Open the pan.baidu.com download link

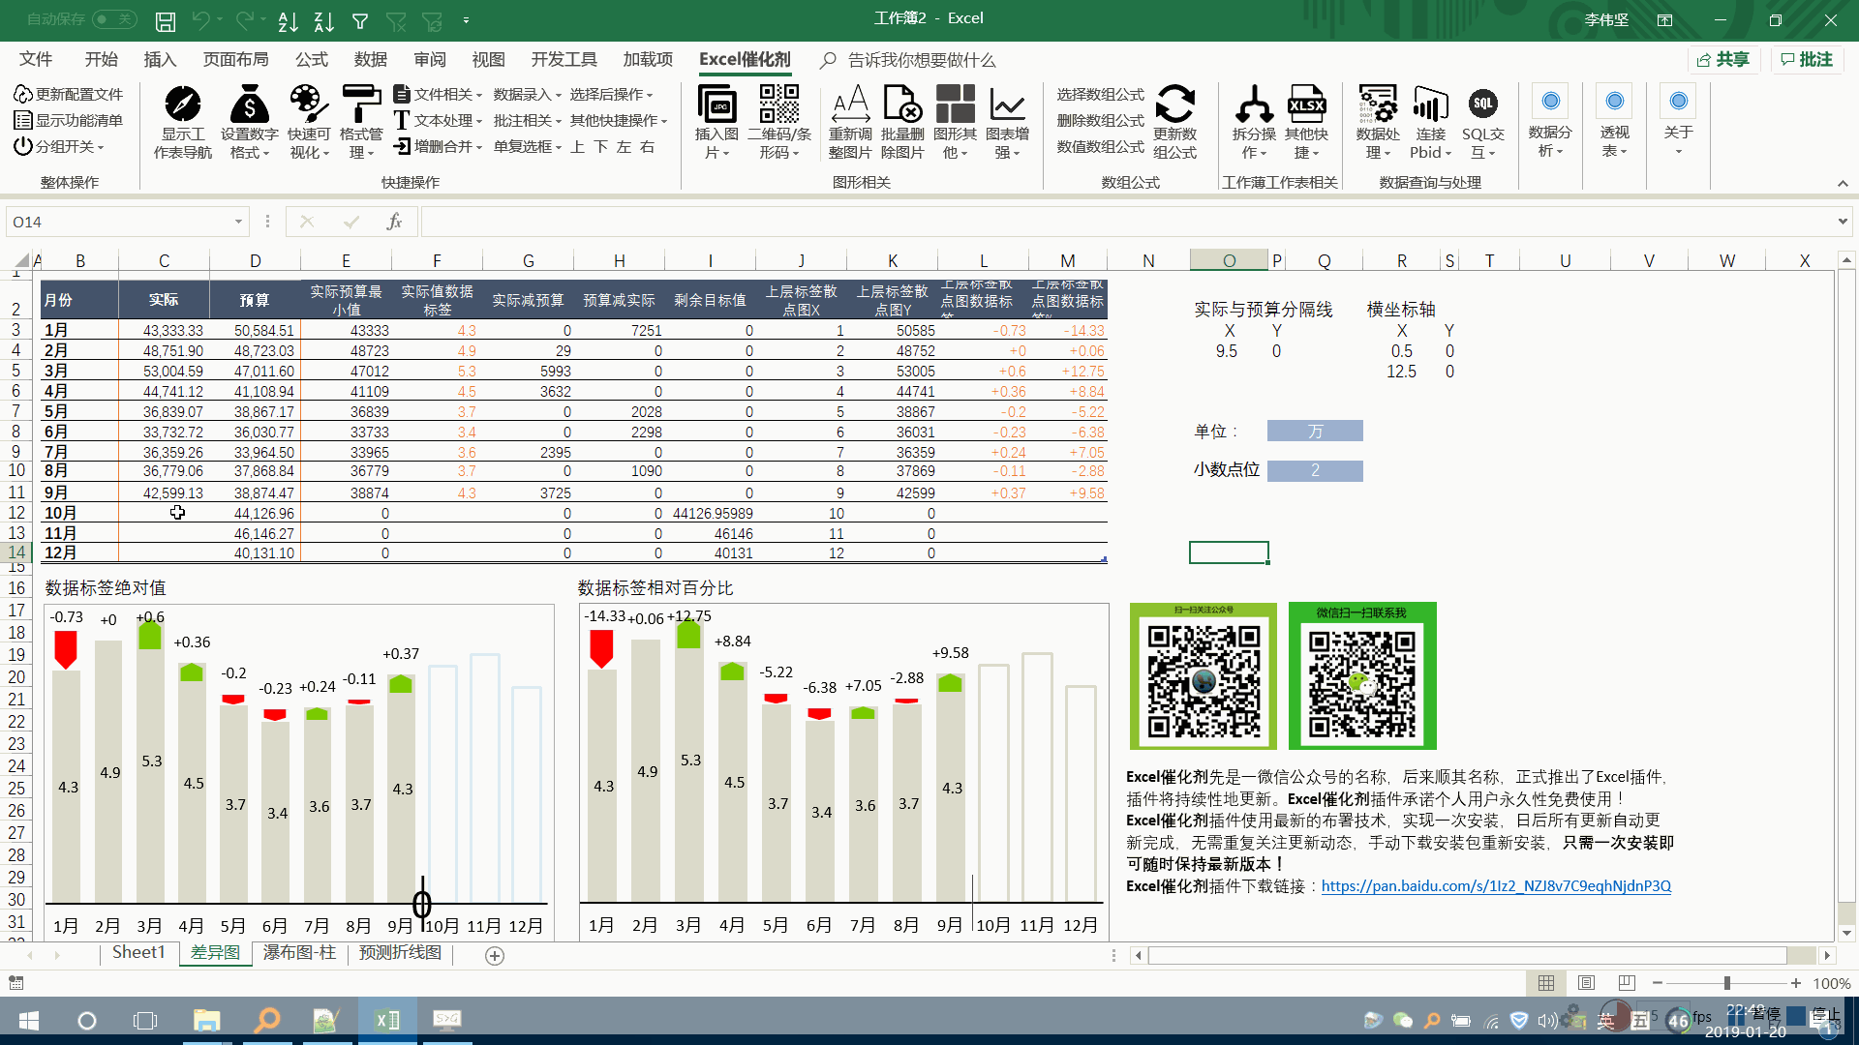click(1496, 886)
